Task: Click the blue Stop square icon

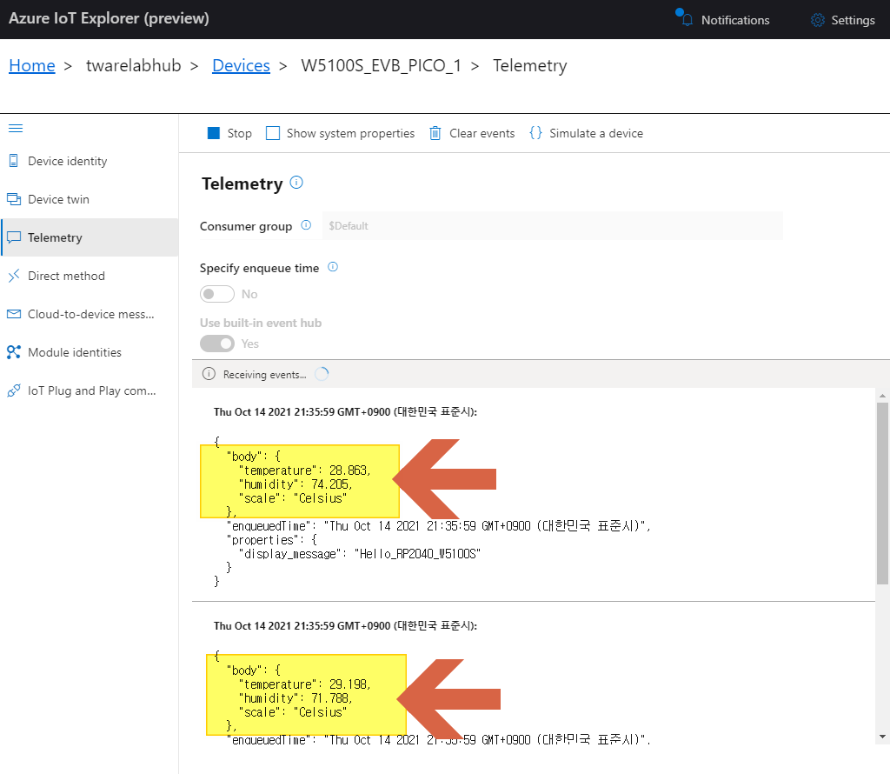Action: click(x=214, y=133)
